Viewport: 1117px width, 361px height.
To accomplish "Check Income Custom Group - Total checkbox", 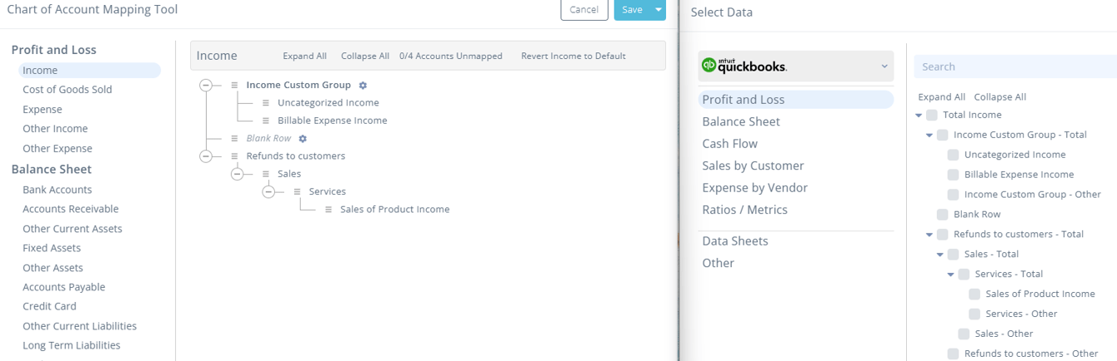I will (942, 135).
